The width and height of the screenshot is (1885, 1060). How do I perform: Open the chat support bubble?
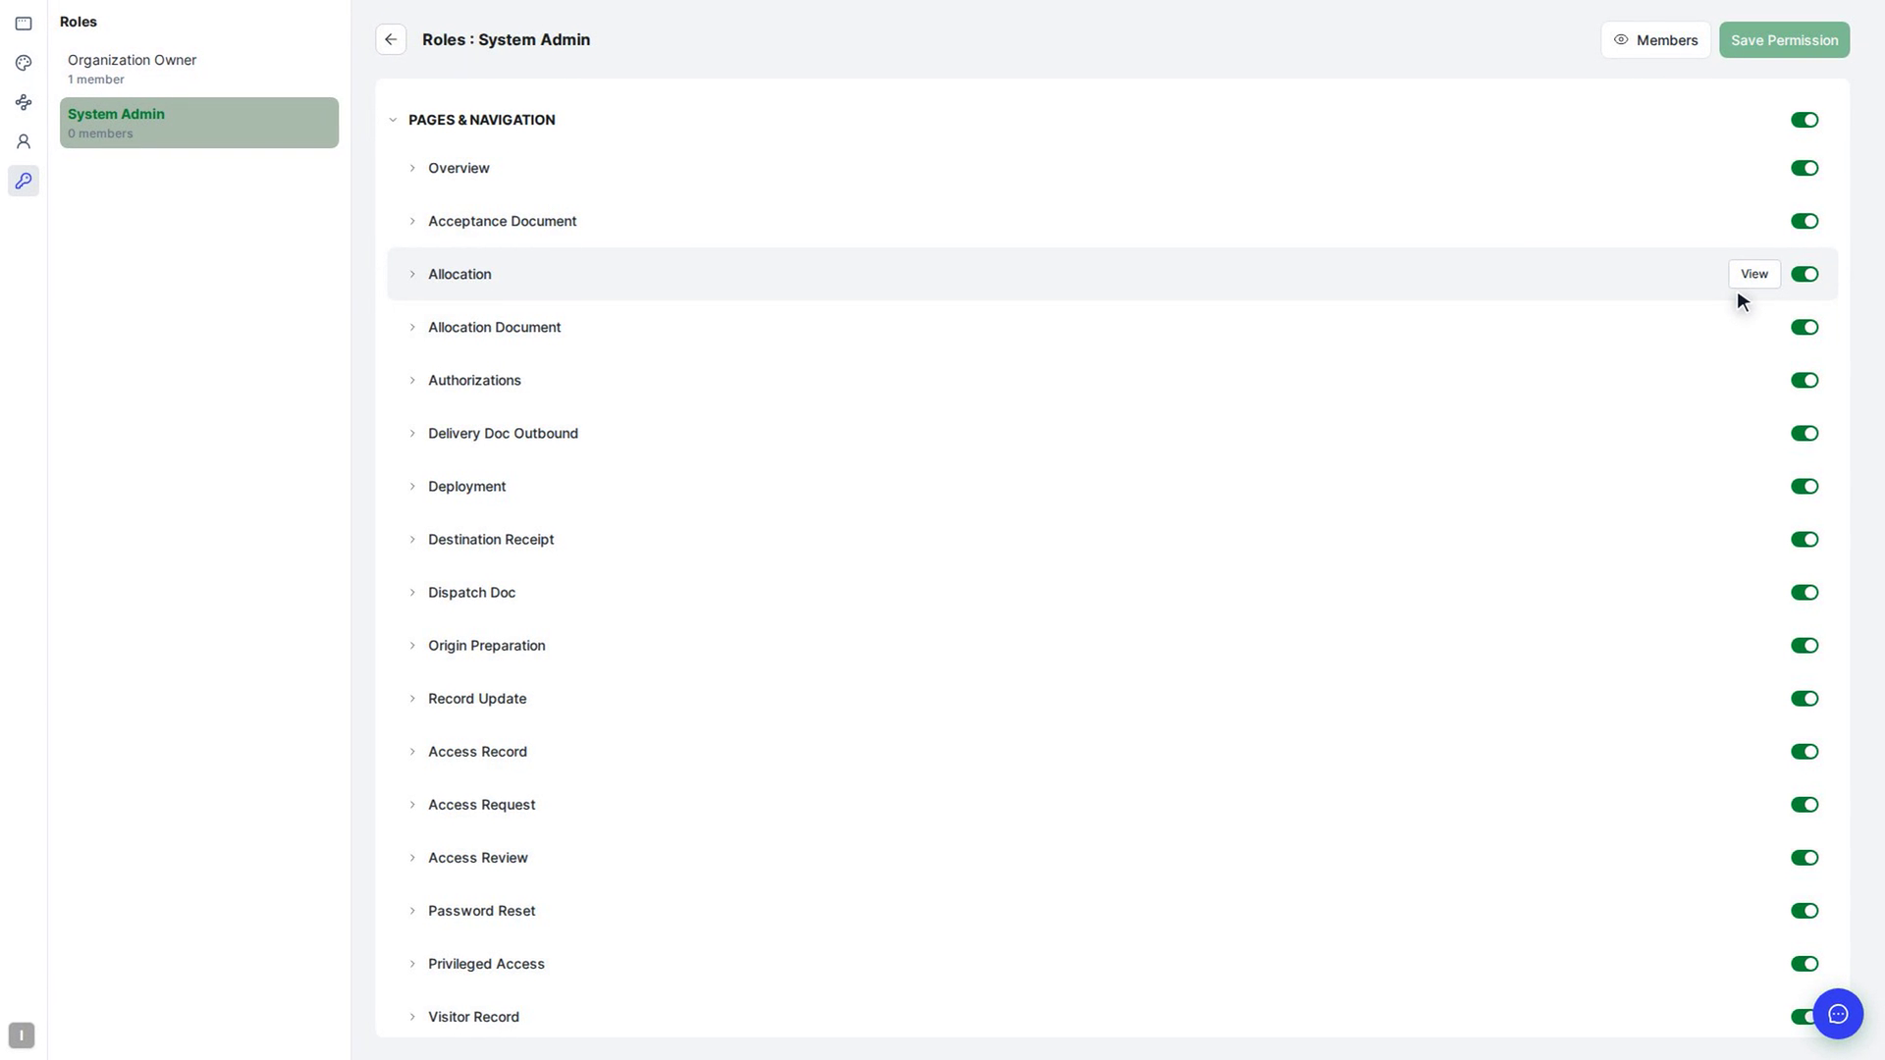[1838, 1014]
